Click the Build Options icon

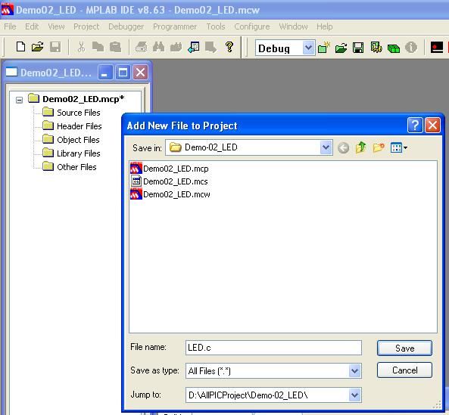point(376,48)
